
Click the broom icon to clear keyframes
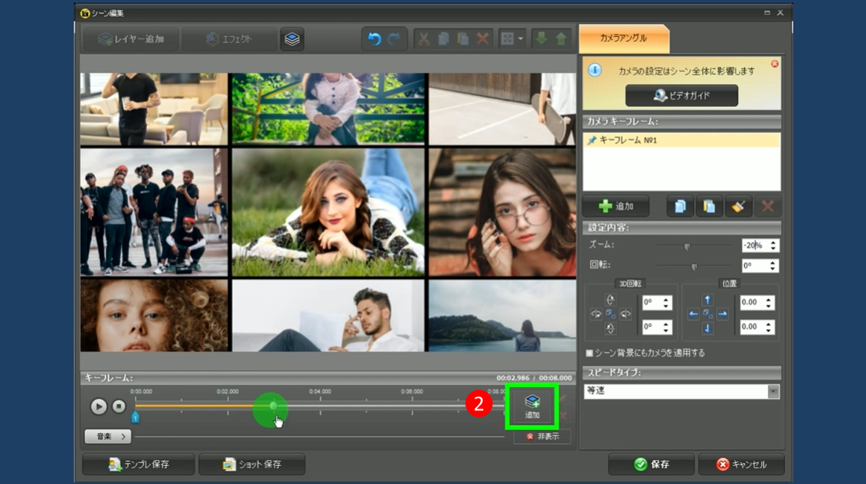(x=738, y=207)
